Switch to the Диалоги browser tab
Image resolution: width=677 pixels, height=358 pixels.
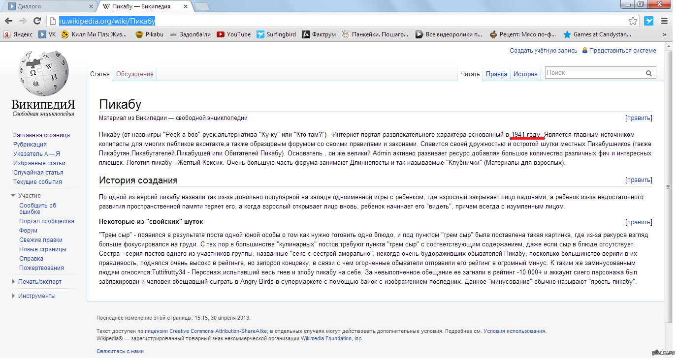[48, 6]
